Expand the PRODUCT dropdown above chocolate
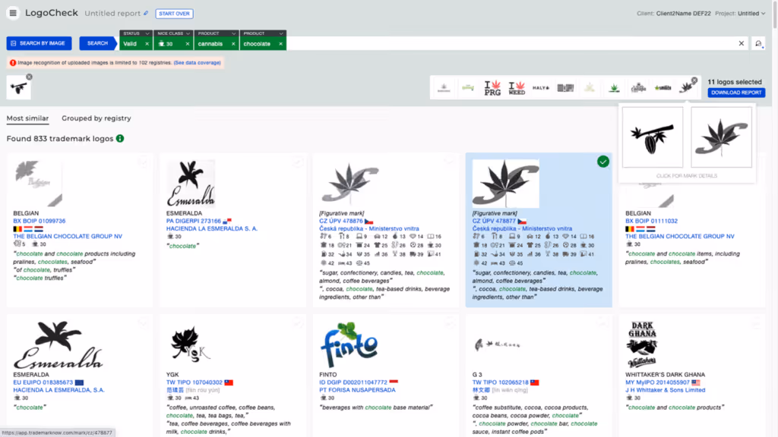778x437 pixels. (x=281, y=33)
